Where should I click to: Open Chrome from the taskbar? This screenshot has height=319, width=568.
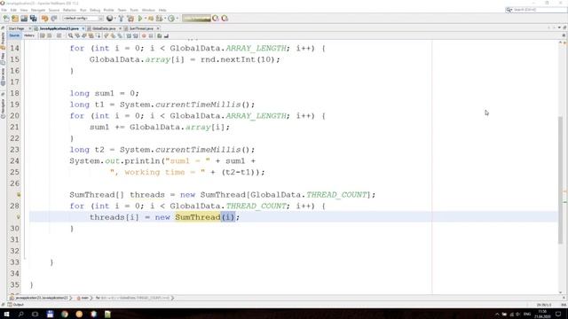[65, 314]
